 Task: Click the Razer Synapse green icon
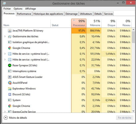click(x=10, y=65)
